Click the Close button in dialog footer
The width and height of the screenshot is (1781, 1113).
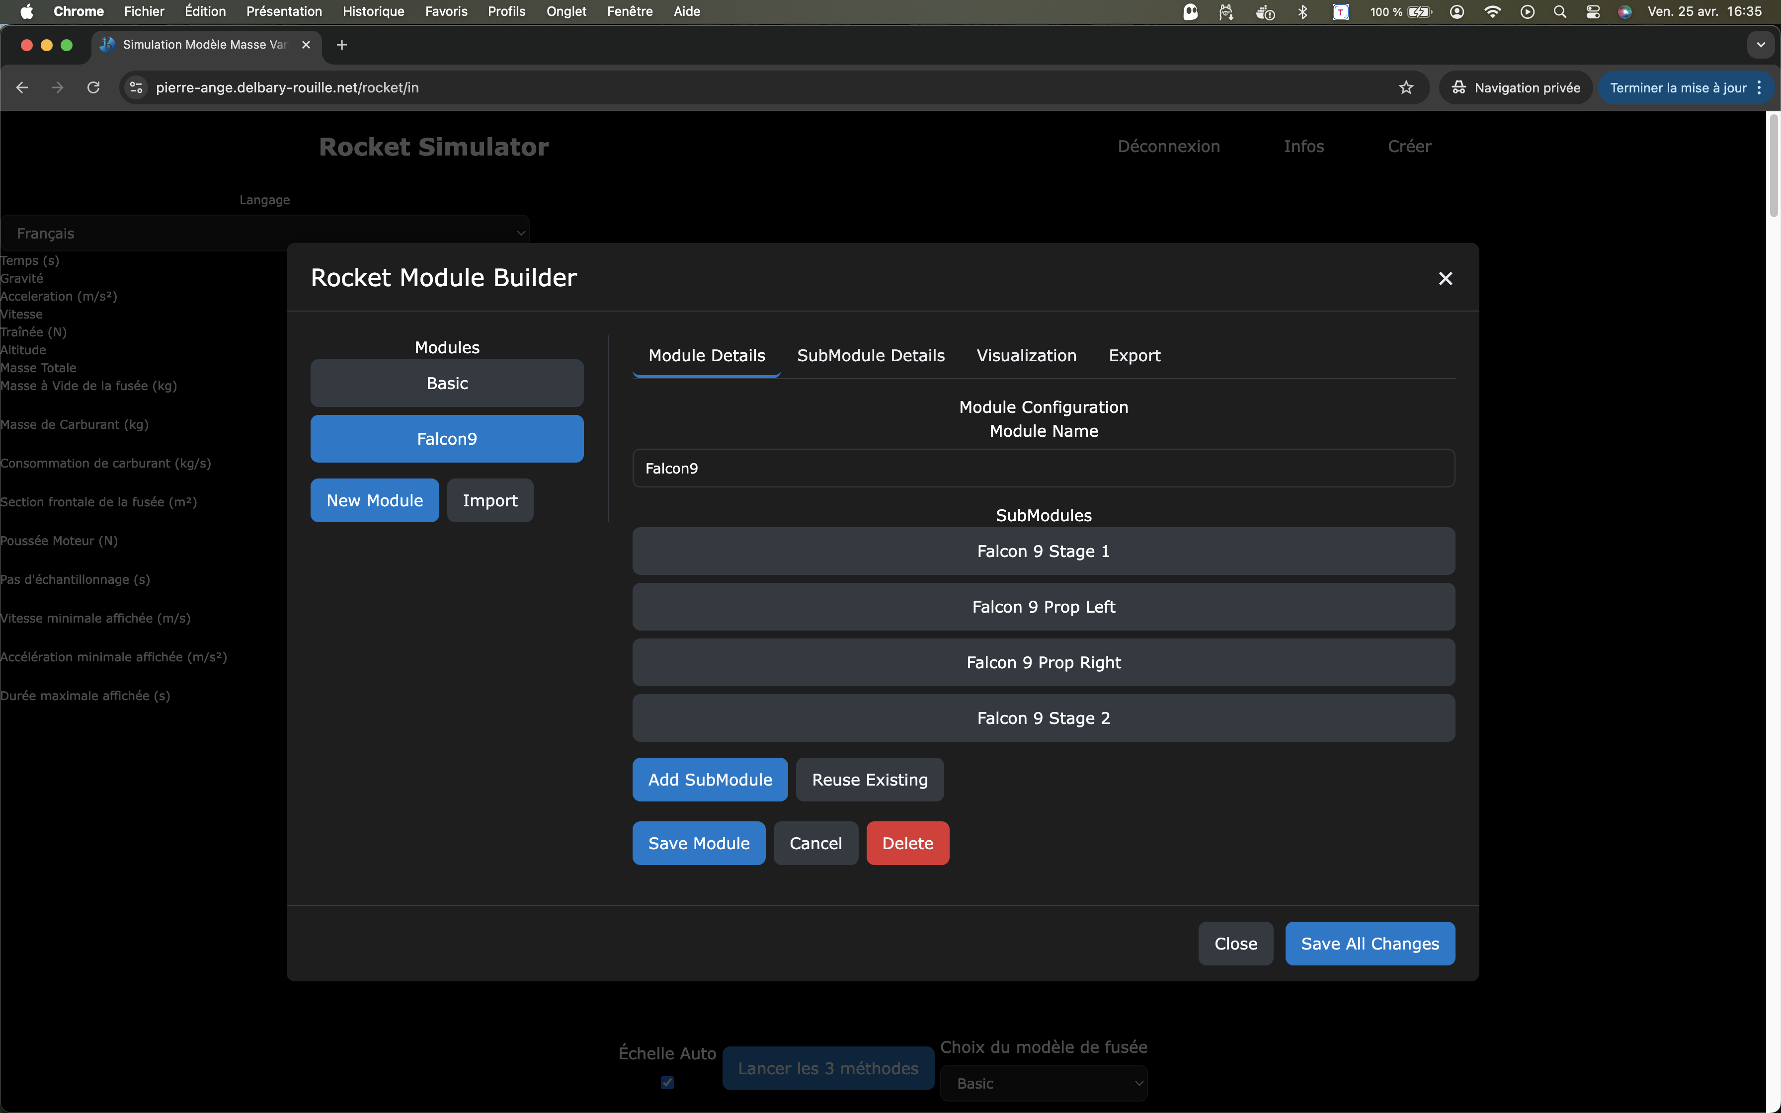(x=1236, y=944)
